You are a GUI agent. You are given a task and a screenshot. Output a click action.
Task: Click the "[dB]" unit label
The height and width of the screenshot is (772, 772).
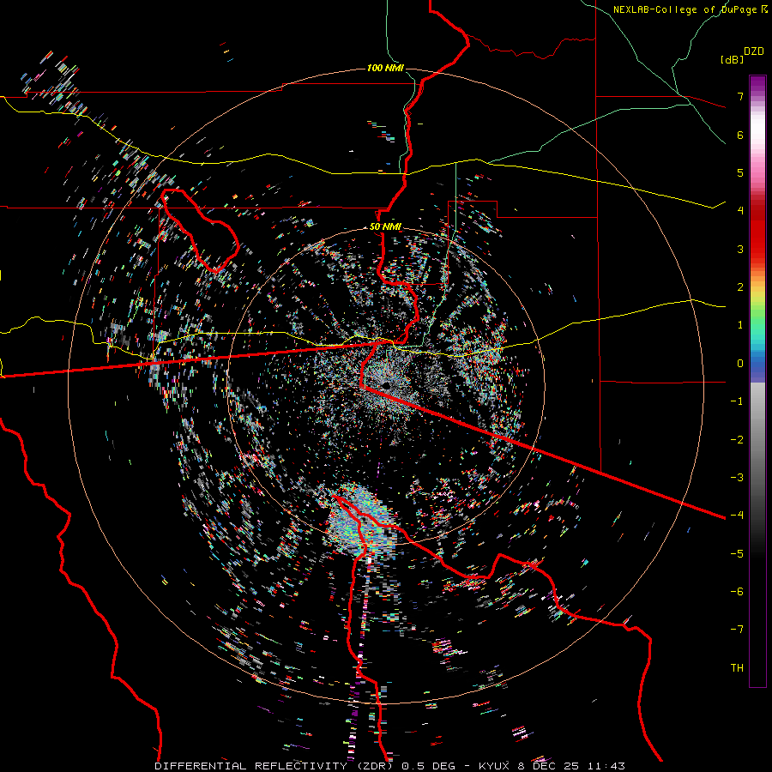732,60
